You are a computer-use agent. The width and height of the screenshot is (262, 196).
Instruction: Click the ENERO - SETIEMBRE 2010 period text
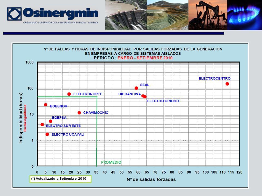145,58
